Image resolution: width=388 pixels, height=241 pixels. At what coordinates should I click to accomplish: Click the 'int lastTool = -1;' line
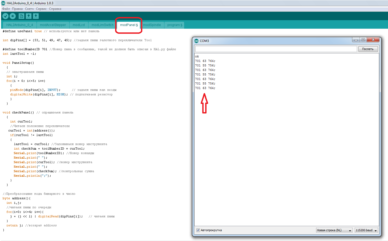click(x=19, y=54)
